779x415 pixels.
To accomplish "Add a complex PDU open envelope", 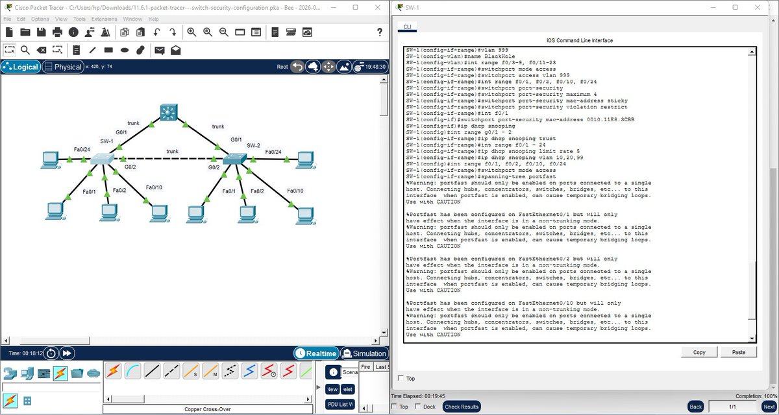I will (176, 49).
